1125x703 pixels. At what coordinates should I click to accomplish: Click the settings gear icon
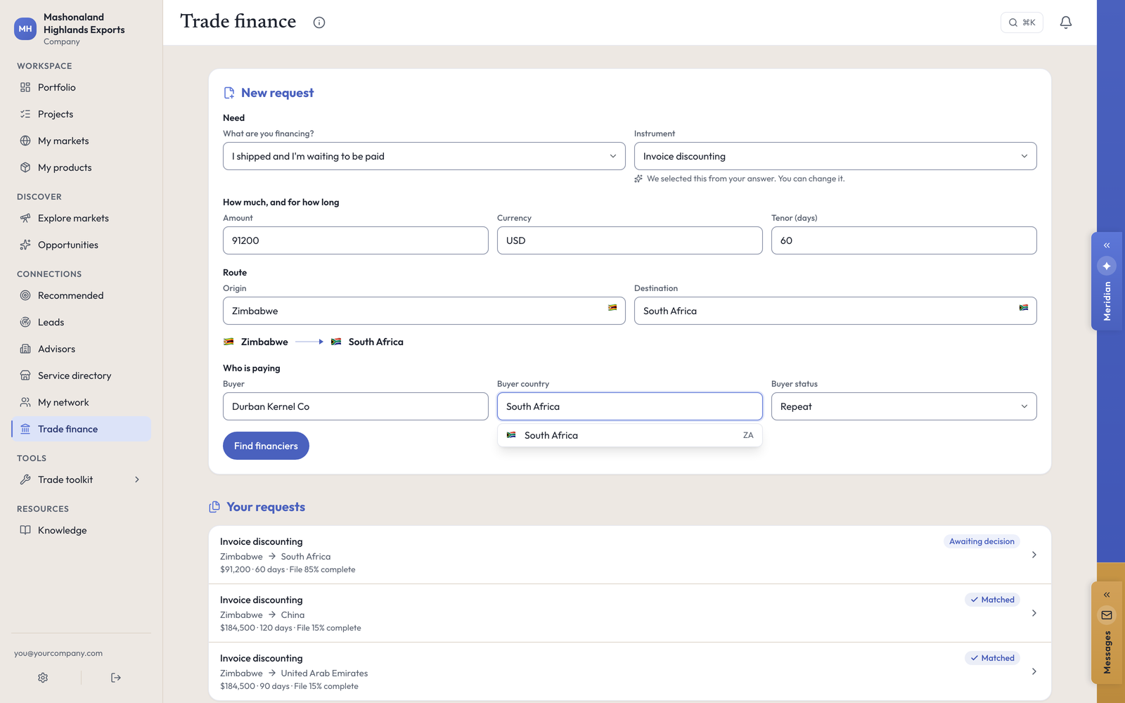click(43, 678)
